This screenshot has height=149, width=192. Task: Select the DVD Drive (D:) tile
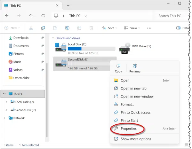(135, 49)
